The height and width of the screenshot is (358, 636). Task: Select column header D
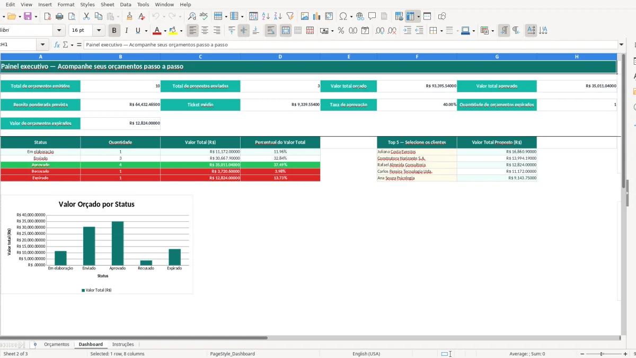tap(280, 56)
